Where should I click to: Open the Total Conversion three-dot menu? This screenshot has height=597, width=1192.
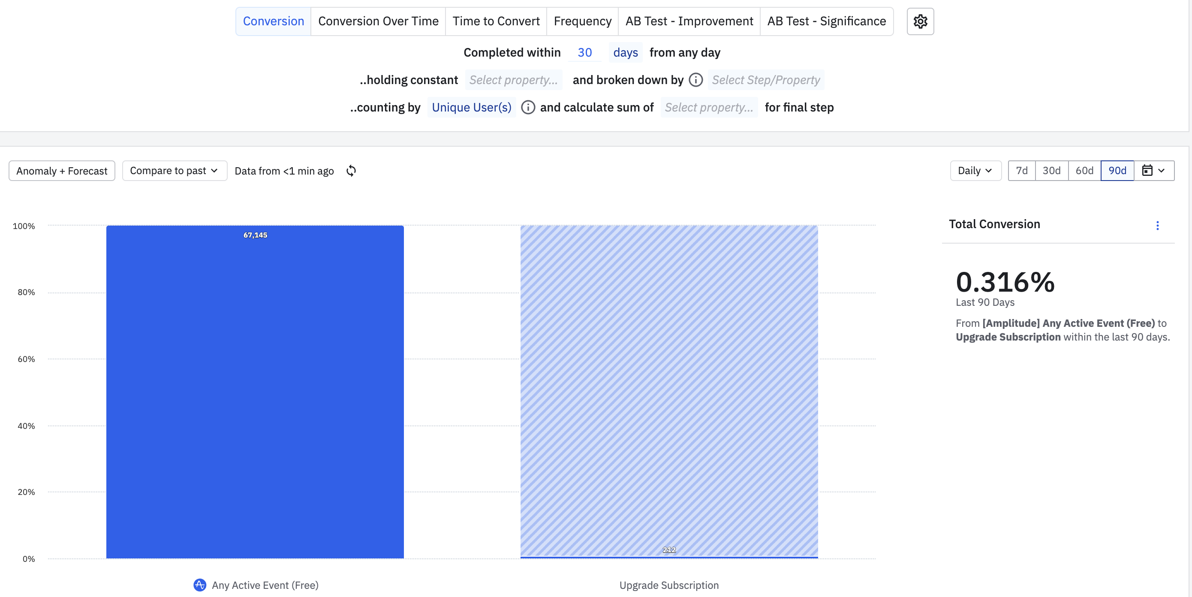point(1157,226)
